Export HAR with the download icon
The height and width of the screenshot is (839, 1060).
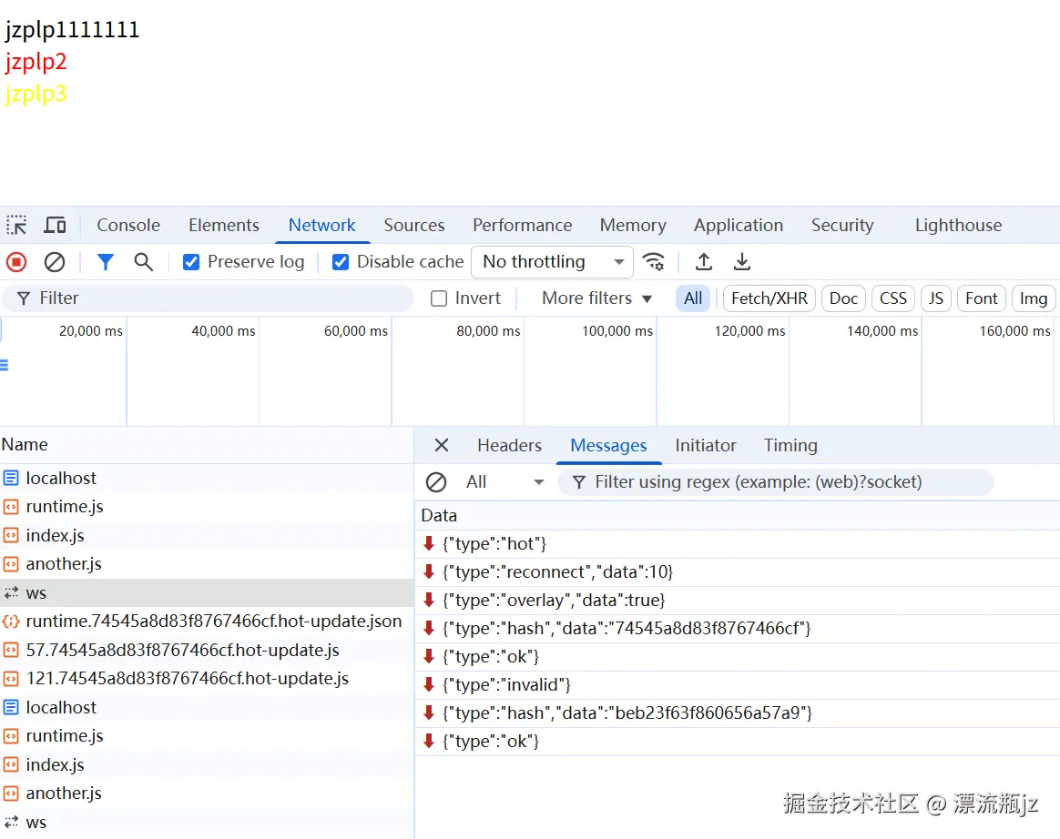coord(741,261)
